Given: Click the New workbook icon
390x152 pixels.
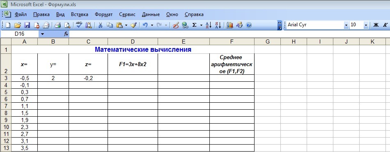Looking at the screenshot, I should click(x=8, y=25).
